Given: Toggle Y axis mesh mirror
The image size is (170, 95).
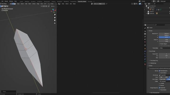Looking at the screenshot, I should (45, 6).
